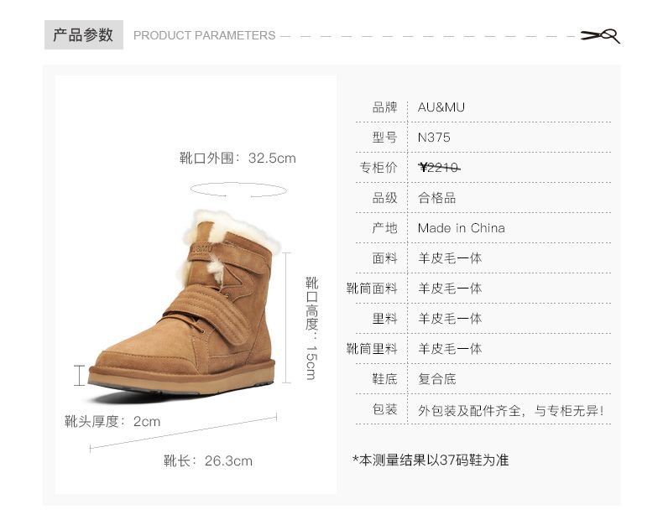Click the 靴头厚度: 2cm label

pyautogui.click(x=112, y=421)
